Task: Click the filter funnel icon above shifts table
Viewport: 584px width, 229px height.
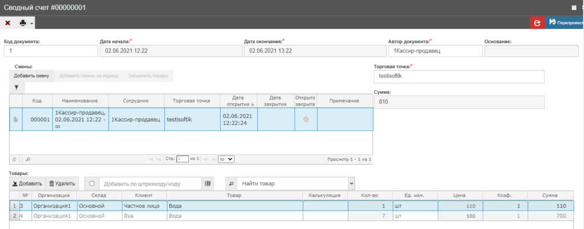Action: point(16,88)
